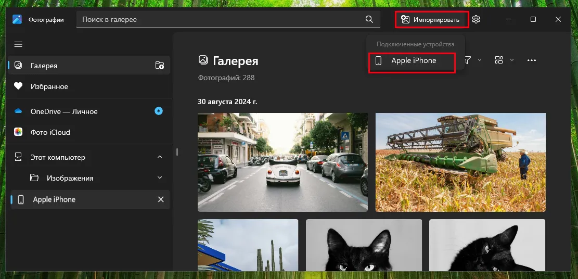The image size is (578, 279).
Task: Open Избранное with the heart icon
Action: click(49, 86)
